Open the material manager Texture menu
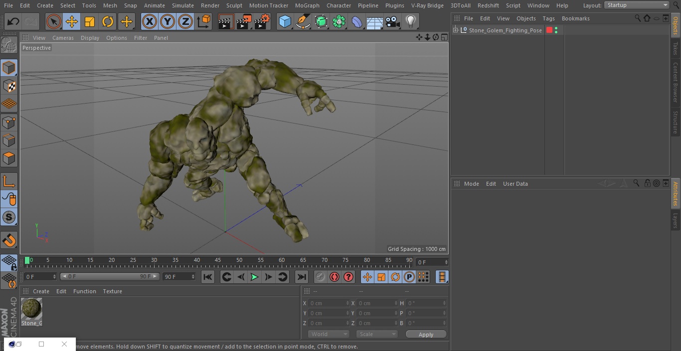The image size is (681, 351). (x=112, y=291)
